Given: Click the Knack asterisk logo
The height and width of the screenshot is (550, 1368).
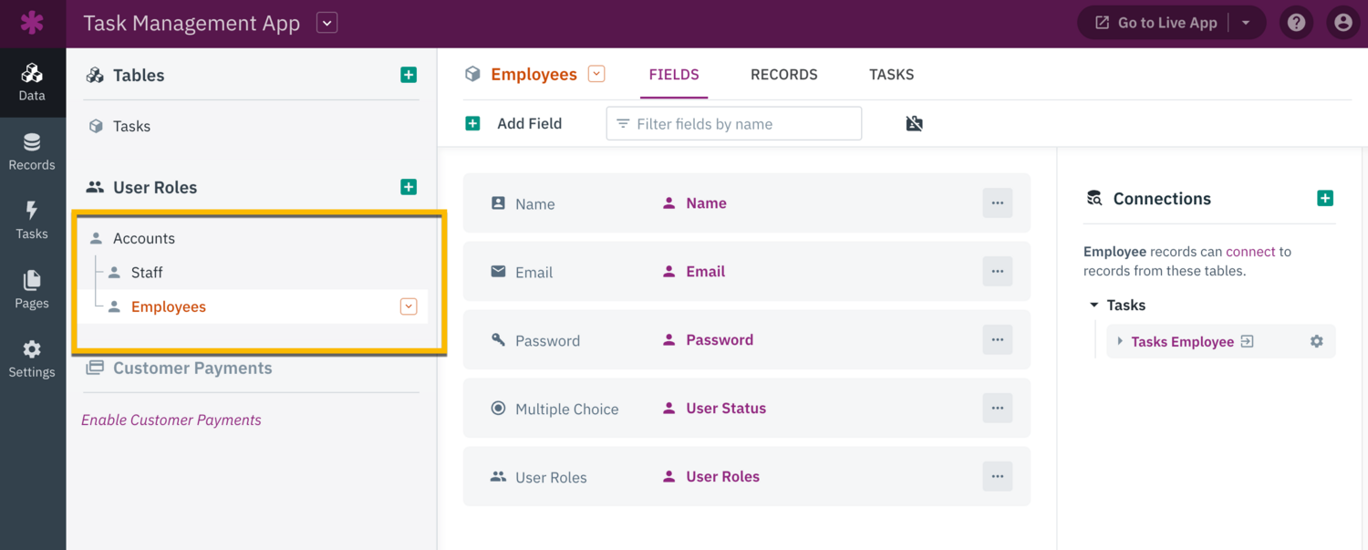Looking at the screenshot, I should [x=33, y=22].
